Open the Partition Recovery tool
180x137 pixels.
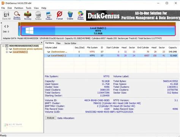[17, 16]
